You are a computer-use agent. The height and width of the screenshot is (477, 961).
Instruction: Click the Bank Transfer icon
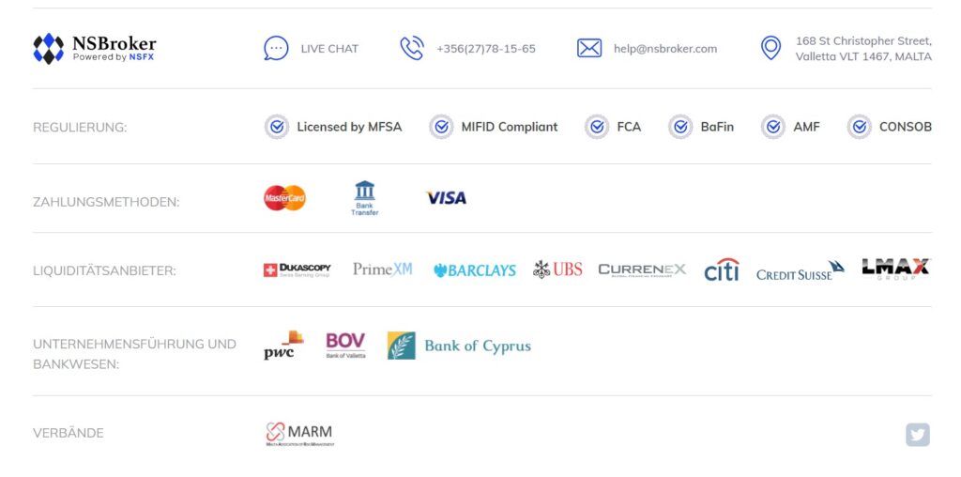pos(365,198)
